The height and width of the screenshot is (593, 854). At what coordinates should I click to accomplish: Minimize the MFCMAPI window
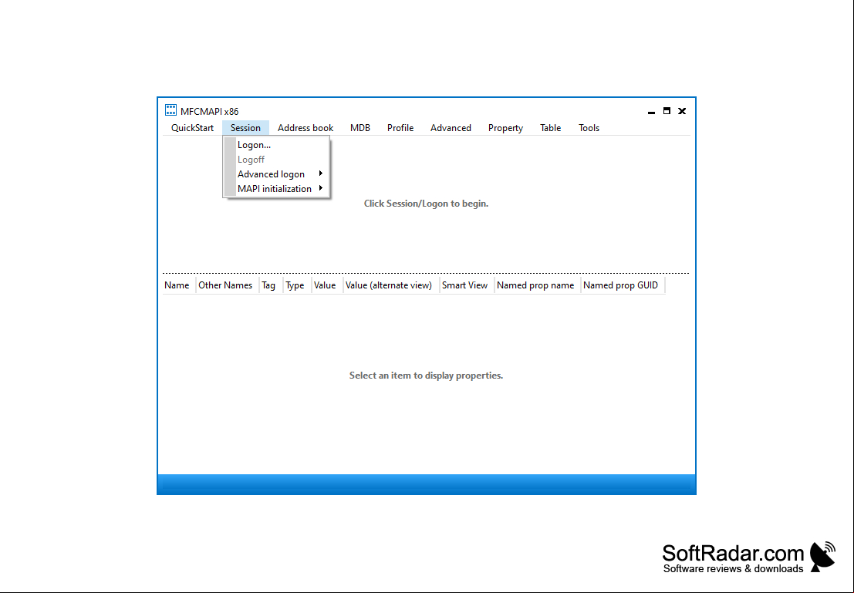coord(651,112)
